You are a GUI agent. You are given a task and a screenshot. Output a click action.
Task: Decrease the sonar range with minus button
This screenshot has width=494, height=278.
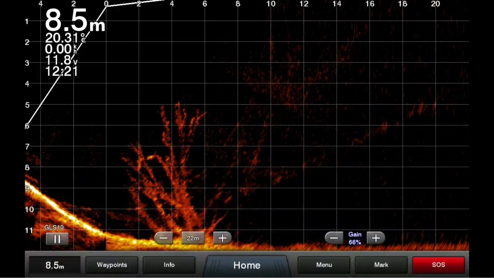[163, 238]
